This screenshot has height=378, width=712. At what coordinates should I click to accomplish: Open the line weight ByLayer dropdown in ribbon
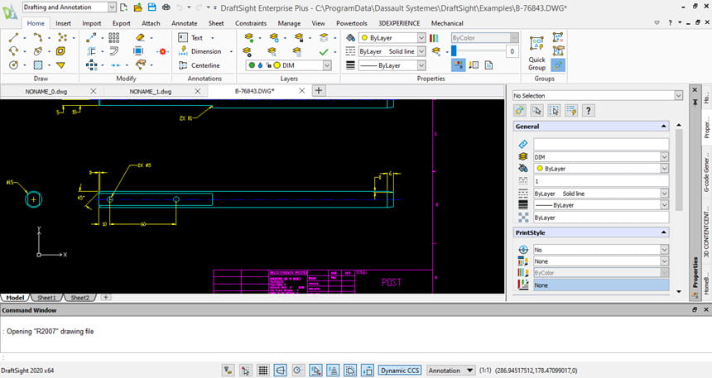421,65
